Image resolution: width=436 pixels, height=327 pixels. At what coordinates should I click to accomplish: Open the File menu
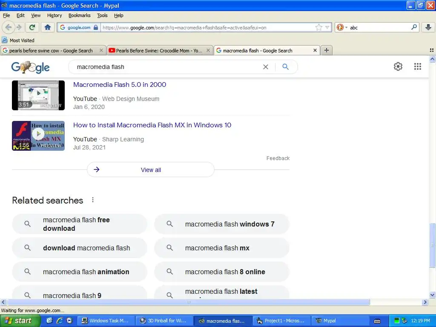click(x=6, y=15)
